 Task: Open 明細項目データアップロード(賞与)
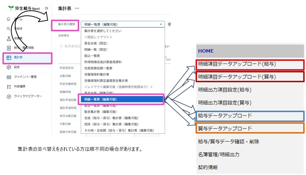click(237, 77)
